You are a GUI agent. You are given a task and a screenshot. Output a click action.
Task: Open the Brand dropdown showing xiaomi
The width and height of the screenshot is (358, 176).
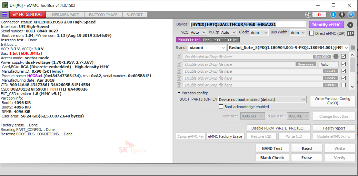tap(207, 48)
